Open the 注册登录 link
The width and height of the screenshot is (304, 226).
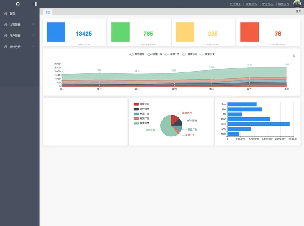pyautogui.click(x=236, y=4)
